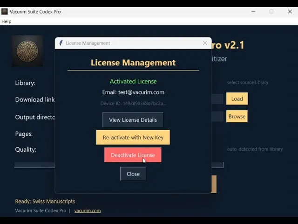Click the Vacurim app icon in title bar
The width and height of the screenshot is (298, 224).
click(5, 12)
